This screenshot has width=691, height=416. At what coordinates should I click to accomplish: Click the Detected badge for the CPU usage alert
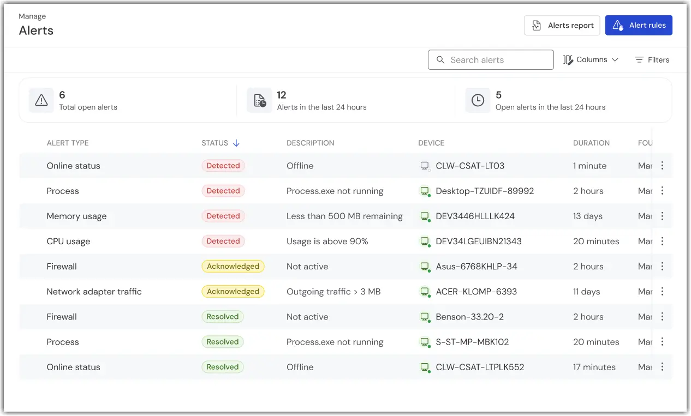(x=223, y=241)
